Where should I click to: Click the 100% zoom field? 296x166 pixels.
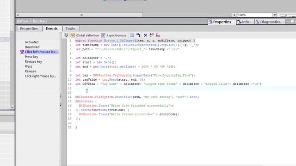[255, 15]
